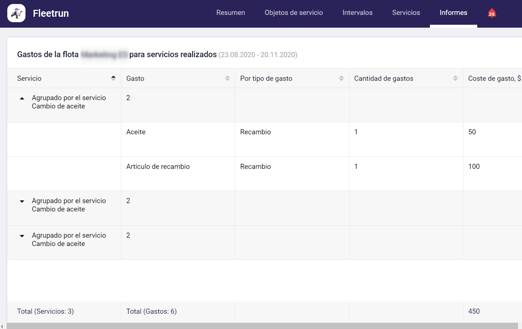This screenshot has width=522, height=329.
Task: Click the left scroll arrow at bottom
Action: pyautogui.click(x=2, y=326)
